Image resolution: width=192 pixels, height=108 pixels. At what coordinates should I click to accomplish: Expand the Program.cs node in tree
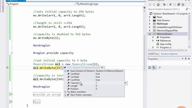(153, 47)
